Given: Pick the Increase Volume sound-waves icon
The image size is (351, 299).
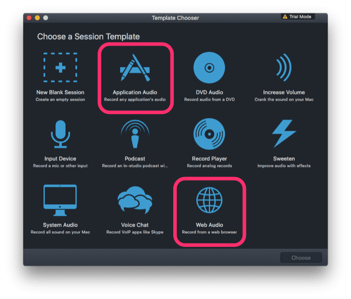Looking at the screenshot, I should 284,67.
